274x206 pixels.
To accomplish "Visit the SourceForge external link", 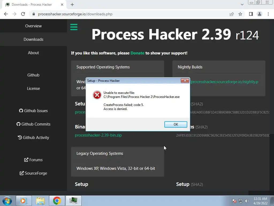I will (33, 173).
